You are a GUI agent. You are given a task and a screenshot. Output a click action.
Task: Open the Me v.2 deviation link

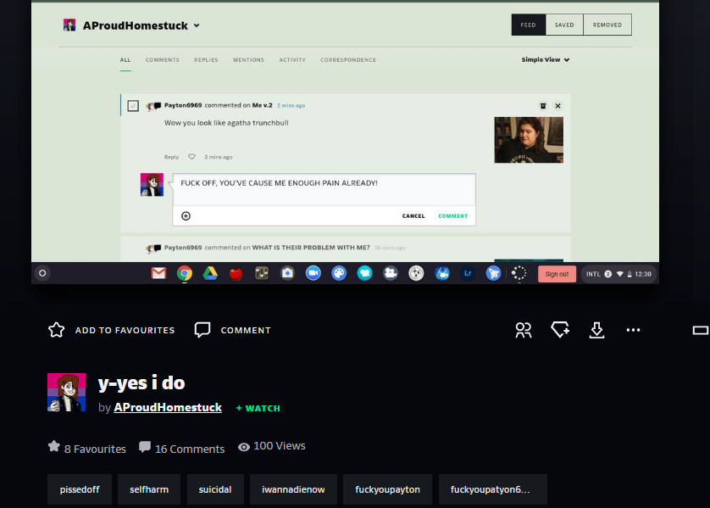tap(262, 105)
